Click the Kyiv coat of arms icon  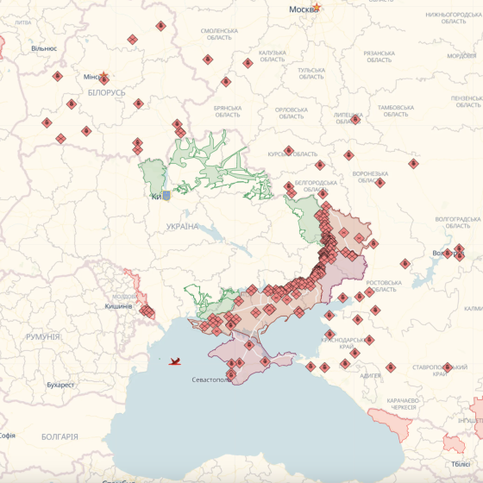(x=166, y=196)
